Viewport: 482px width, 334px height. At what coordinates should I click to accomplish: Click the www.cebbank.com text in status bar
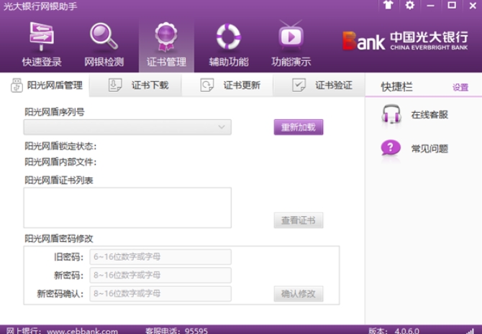pyautogui.click(x=83, y=331)
